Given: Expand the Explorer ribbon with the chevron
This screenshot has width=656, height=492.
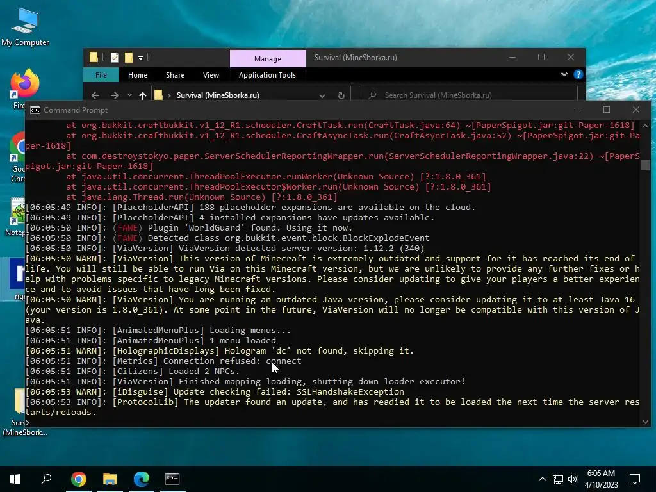Looking at the screenshot, I should point(564,74).
